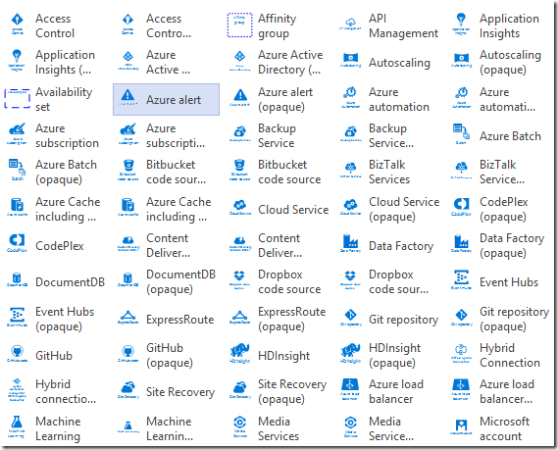The width and height of the screenshot is (558, 450).
Task: Select the Hybrid Connection icon
Action: 461,354
